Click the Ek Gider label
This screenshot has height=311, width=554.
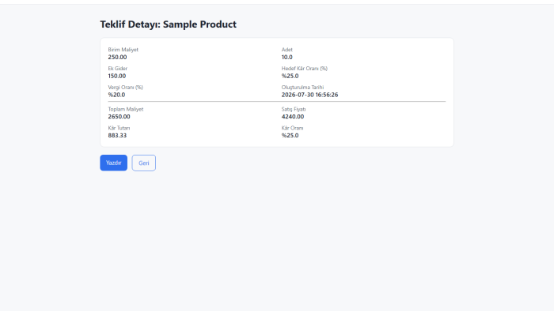pyautogui.click(x=118, y=69)
